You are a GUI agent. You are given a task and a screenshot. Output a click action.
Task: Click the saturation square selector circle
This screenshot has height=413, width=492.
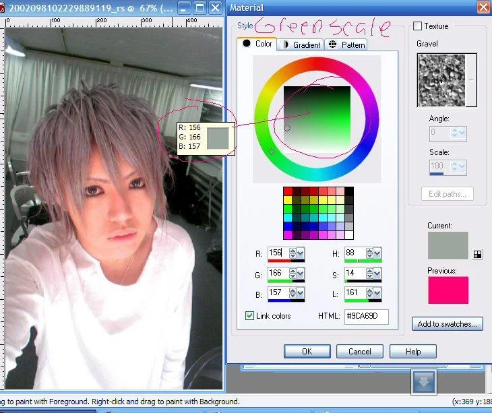click(x=287, y=128)
